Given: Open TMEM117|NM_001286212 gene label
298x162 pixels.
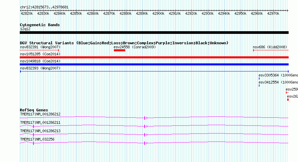Looking at the screenshot, I should pyautogui.click(x=40, y=114).
